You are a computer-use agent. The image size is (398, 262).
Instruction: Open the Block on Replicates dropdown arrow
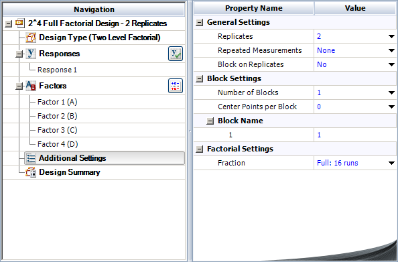point(391,64)
